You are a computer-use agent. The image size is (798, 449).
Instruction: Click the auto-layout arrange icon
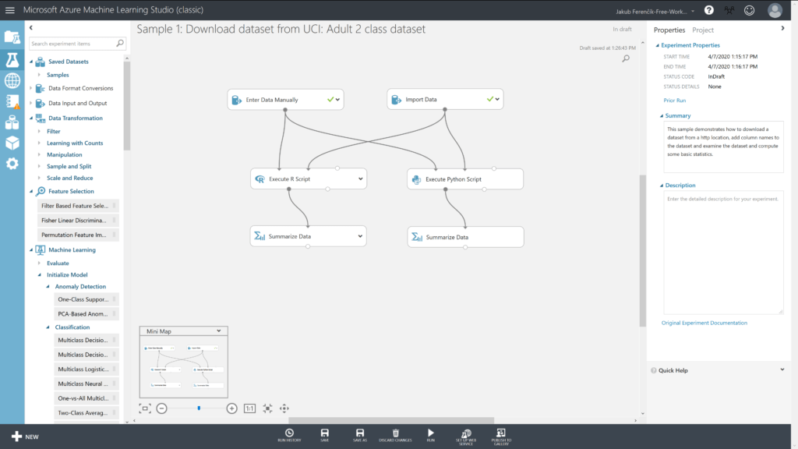point(267,408)
